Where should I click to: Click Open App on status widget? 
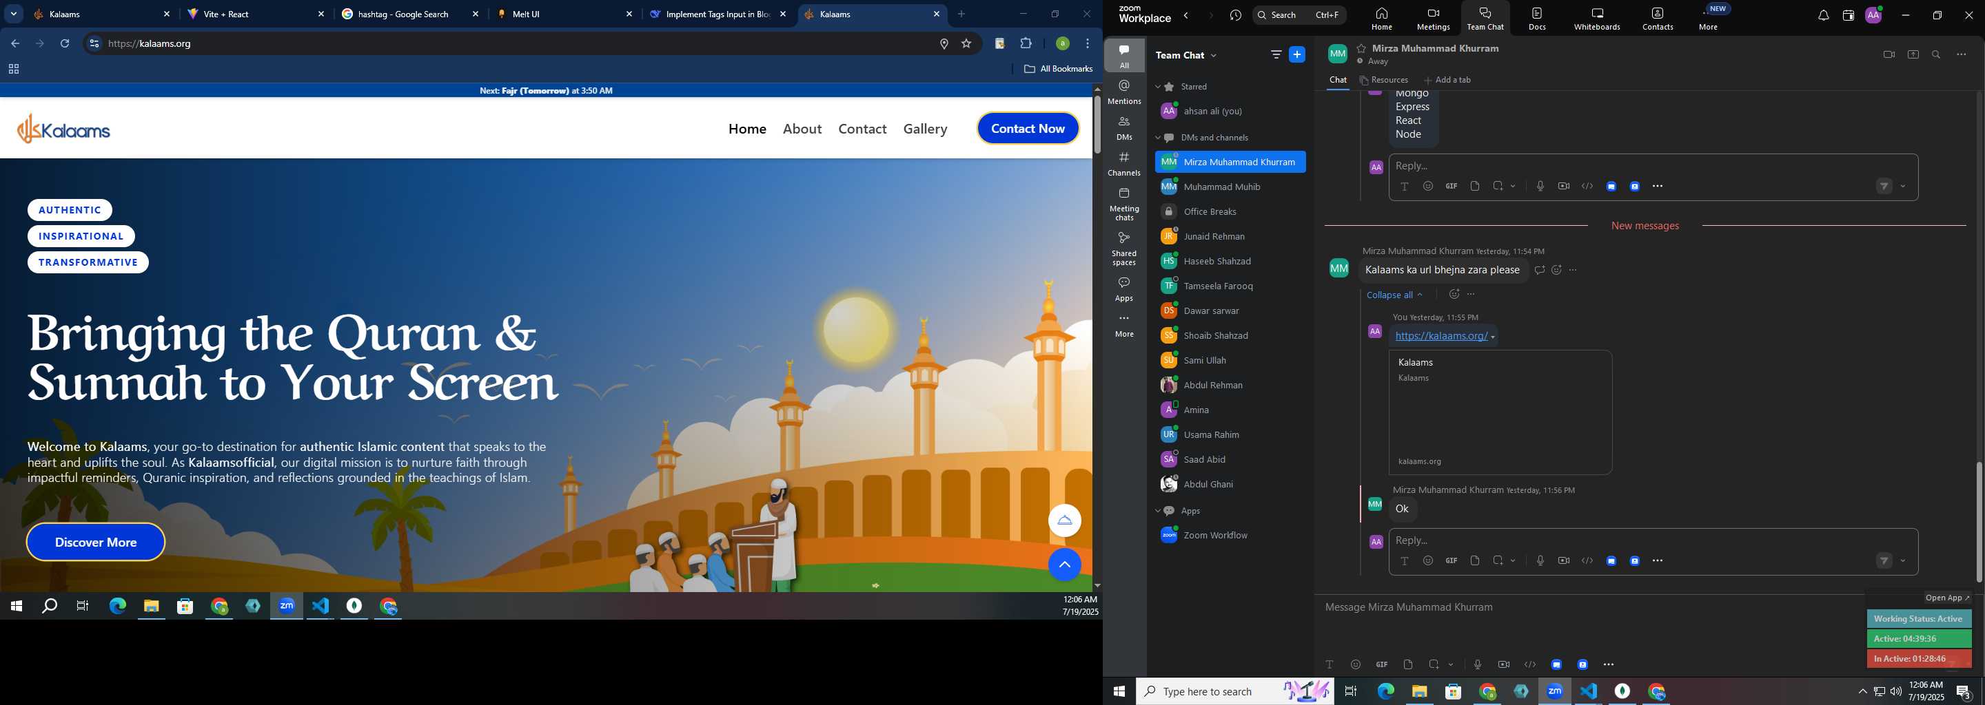1946,598
